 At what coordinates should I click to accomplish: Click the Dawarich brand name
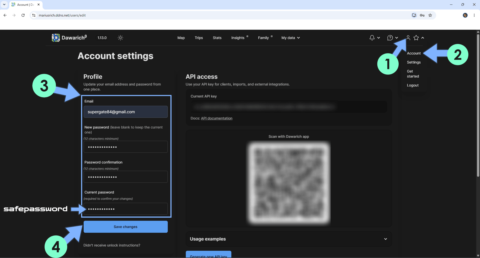click(x=74, y=38)
